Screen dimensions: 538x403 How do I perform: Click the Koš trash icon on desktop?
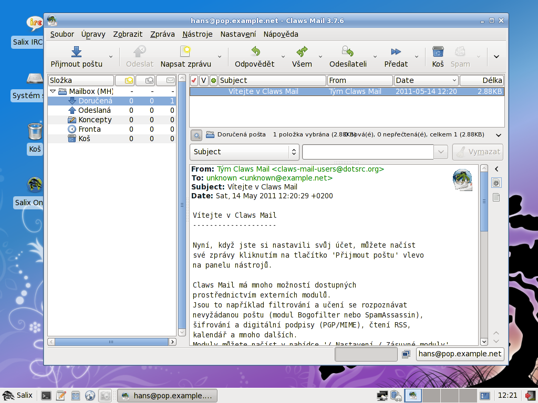click(35, 132)
